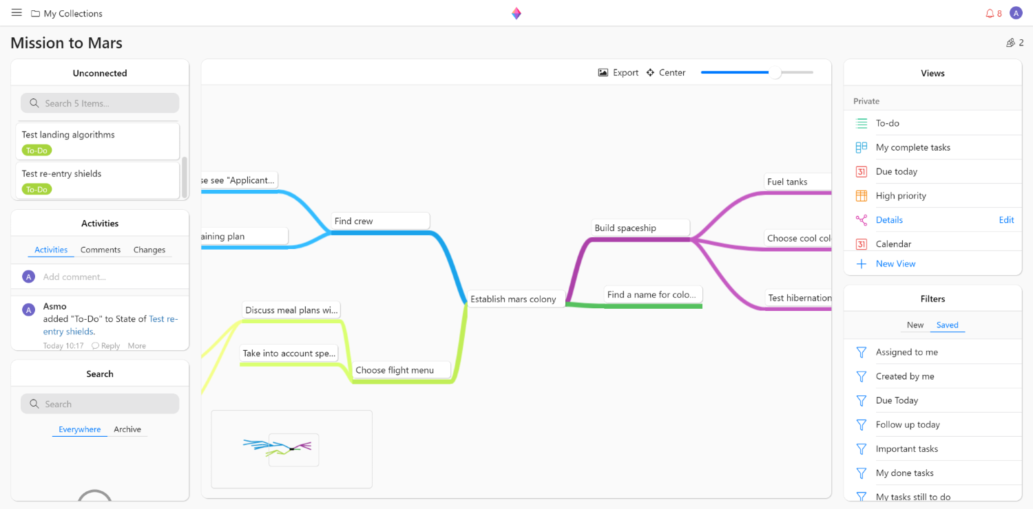Click the minimap thumbnail of the mind map
Screen dimensions: 1033x509
click(x=292, y=449)
